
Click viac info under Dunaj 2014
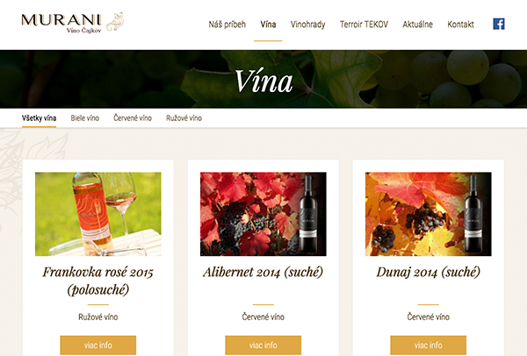[429, 345]
